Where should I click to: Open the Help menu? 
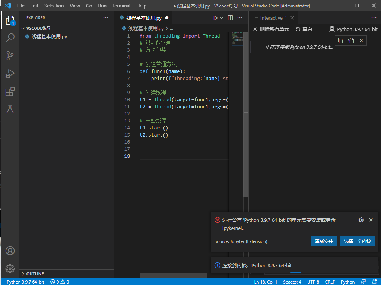pos(141,6)
